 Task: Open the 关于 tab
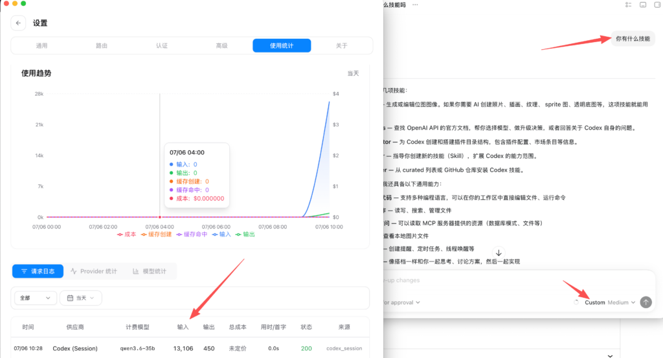click(342, 46)
